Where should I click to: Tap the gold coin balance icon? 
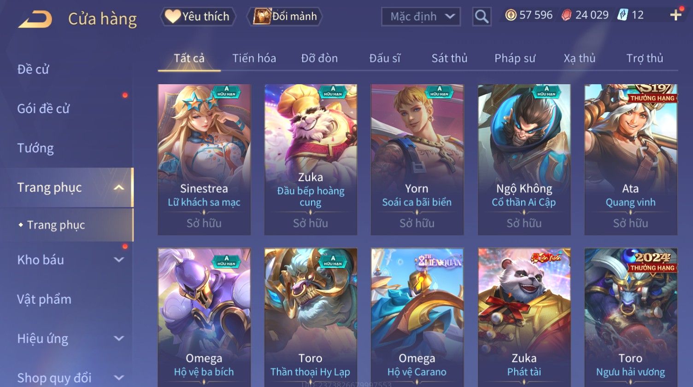511,16
